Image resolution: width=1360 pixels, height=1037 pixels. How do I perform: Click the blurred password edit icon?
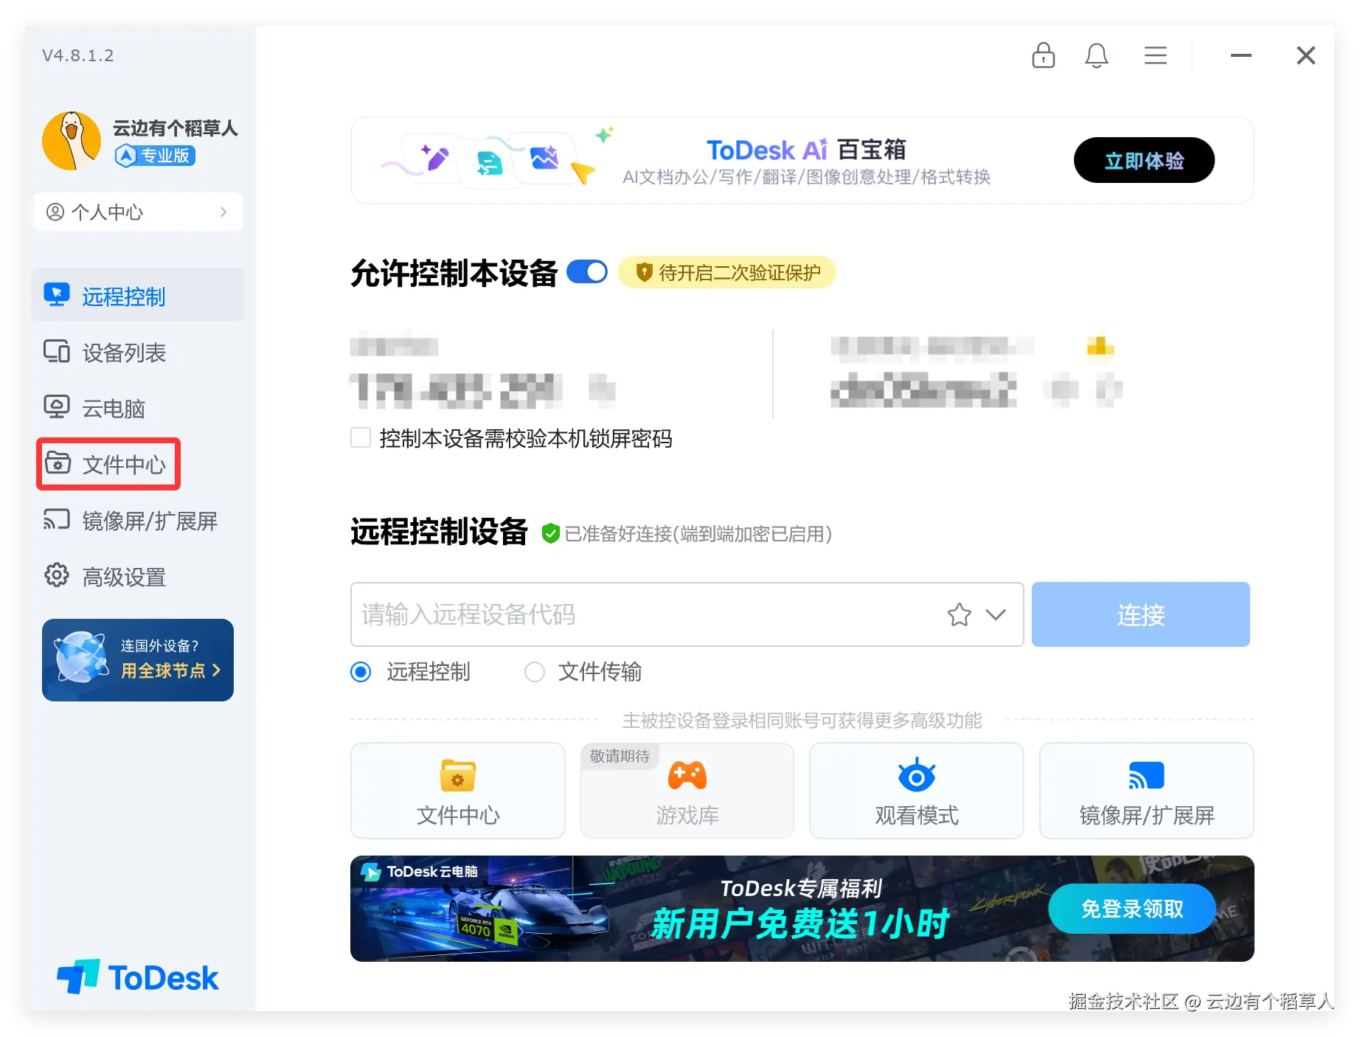coord(1109,389)
